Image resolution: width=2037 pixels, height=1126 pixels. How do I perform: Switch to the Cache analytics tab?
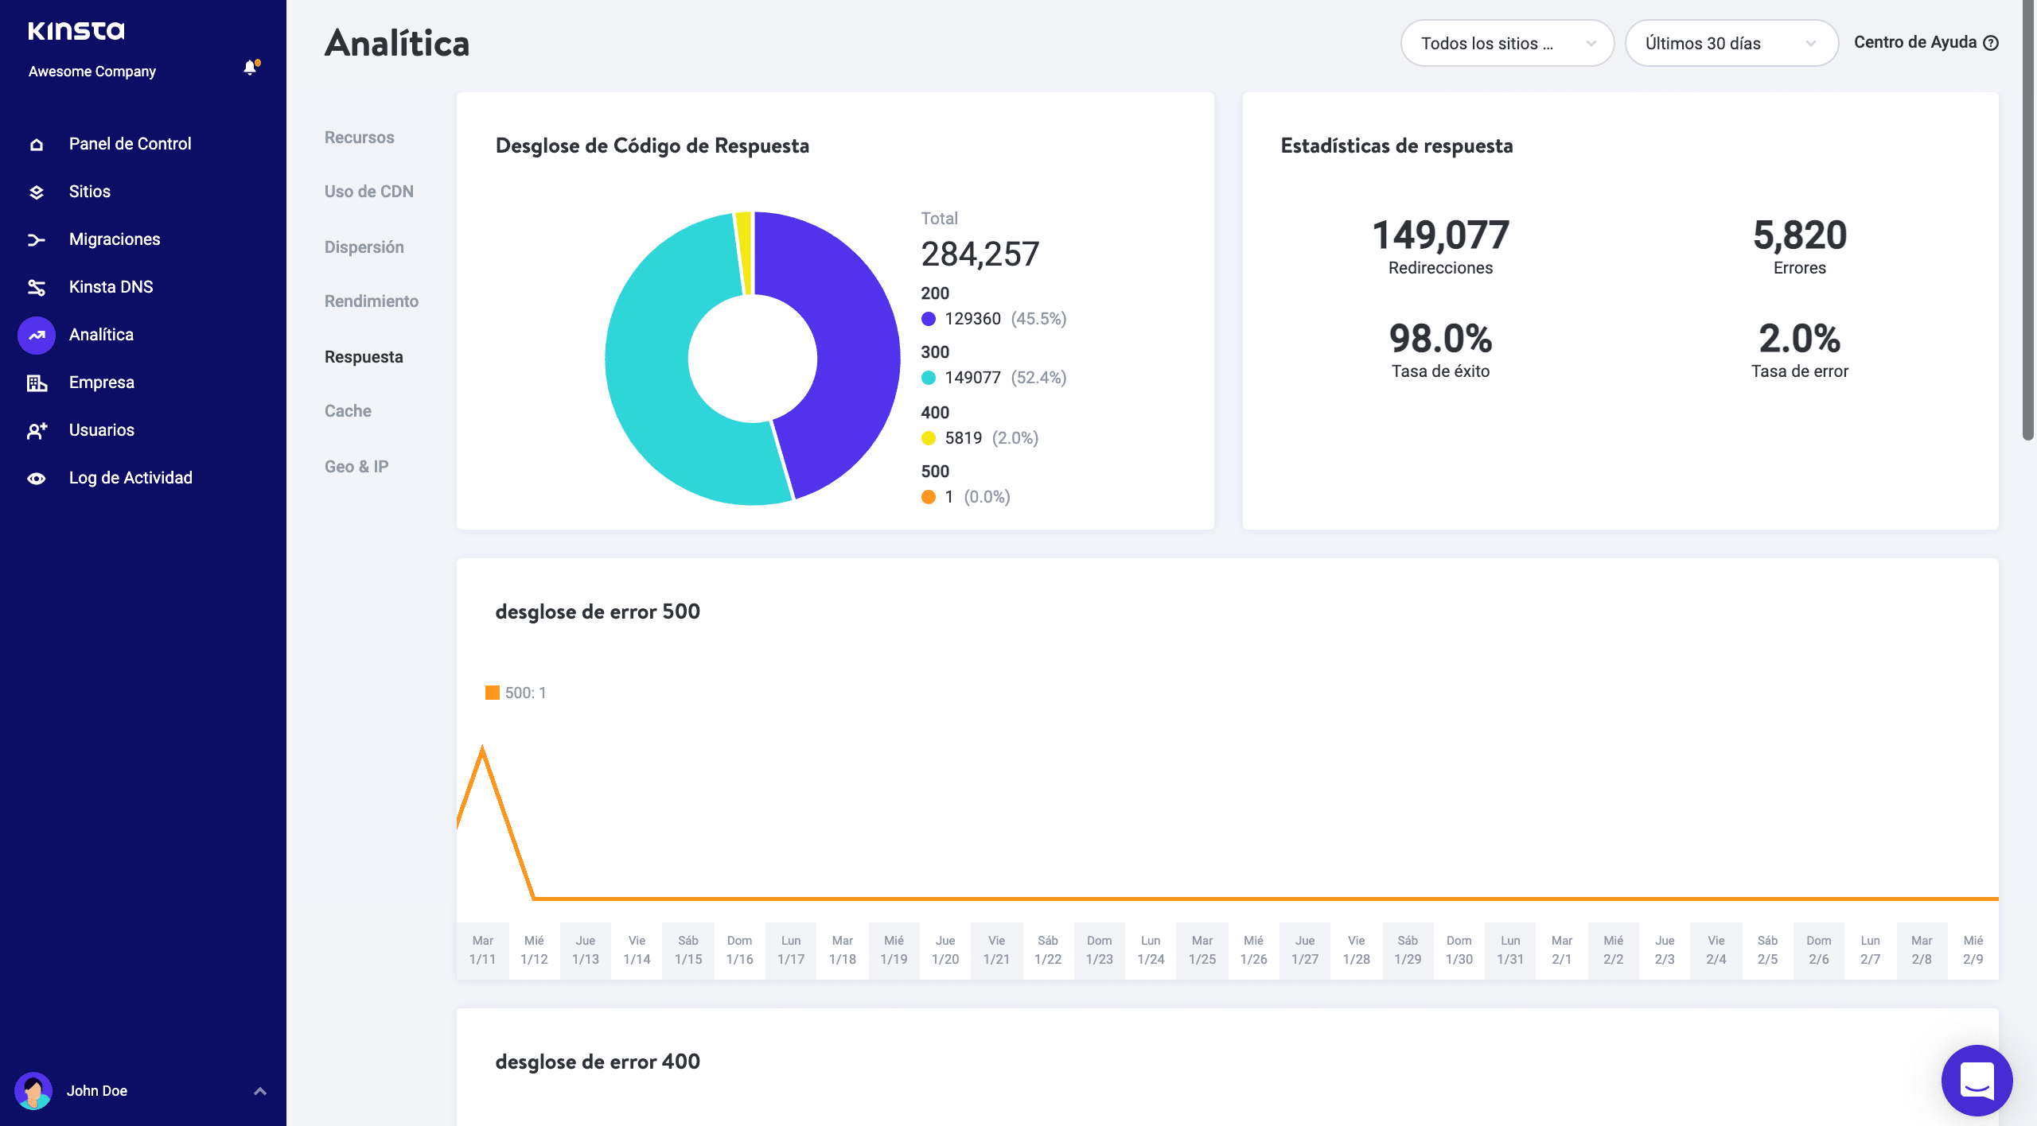coord(348,410)
